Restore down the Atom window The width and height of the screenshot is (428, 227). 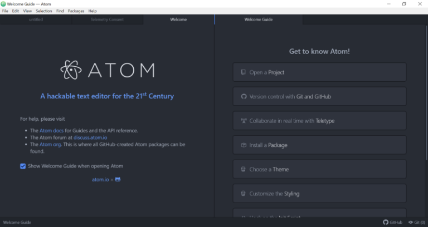click(404, 4)
